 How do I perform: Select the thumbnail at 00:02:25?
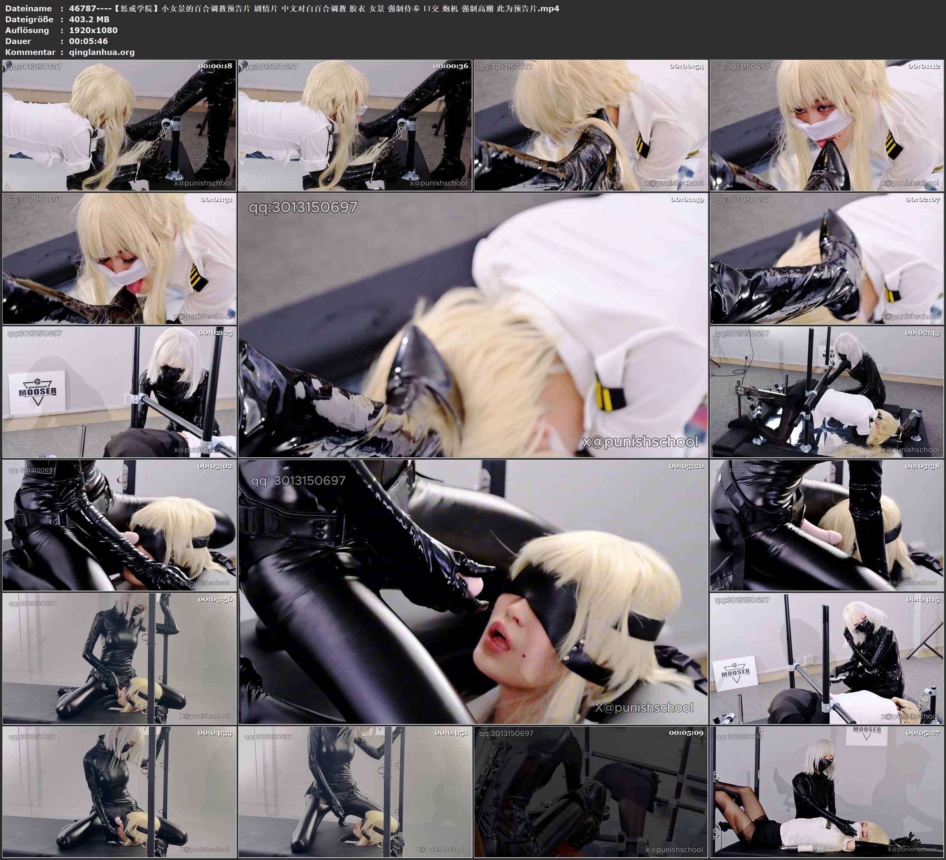pyautogui.click(x=119, y=391)
